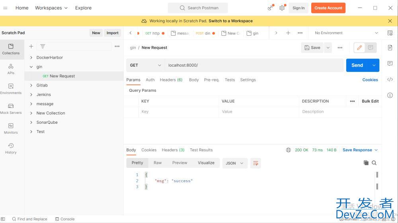The image size is (398, 223).
Task: Click the Search Postman box
Action: tap(198, 8)
